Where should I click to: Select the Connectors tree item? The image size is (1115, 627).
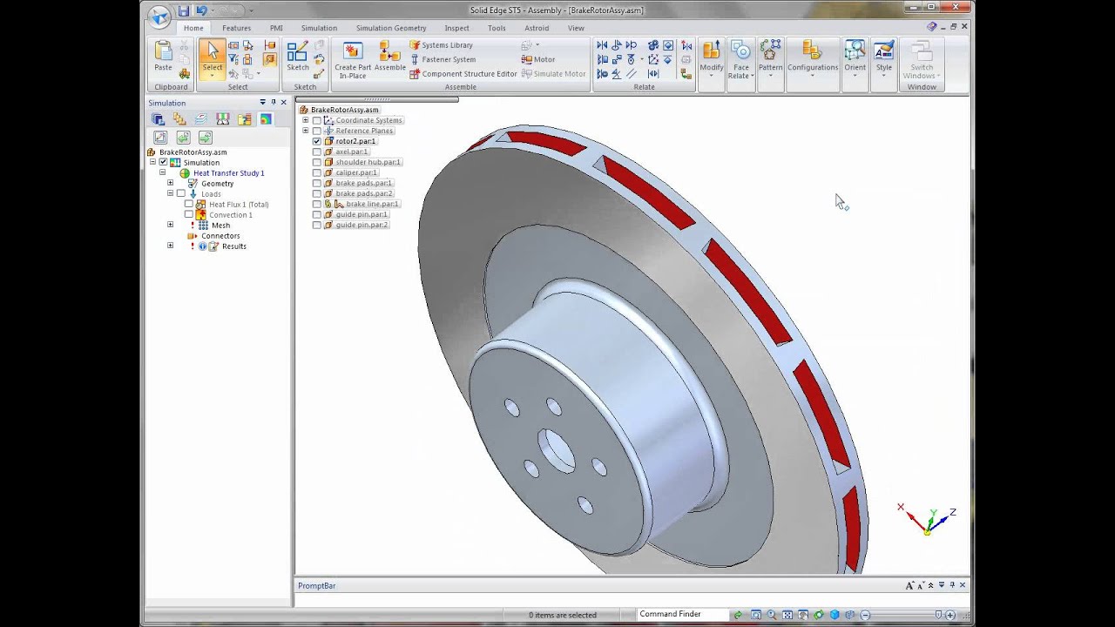[x=220, y=236]
